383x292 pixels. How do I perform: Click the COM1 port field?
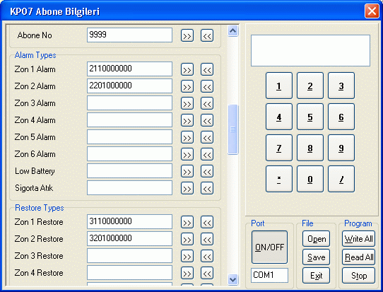(x=269, y=275)
